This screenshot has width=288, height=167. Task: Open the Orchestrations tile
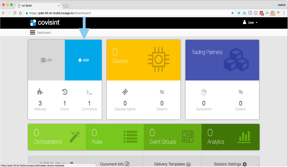point(57,137)
